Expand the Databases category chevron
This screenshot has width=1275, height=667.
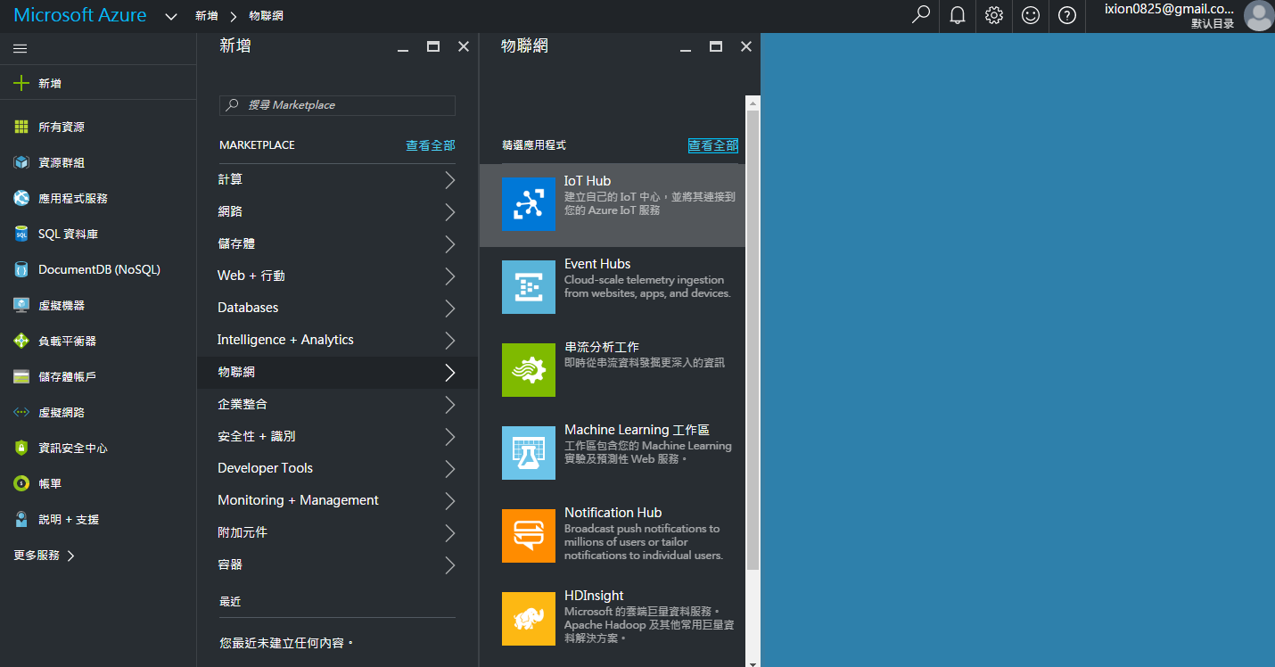pos(449,309)
